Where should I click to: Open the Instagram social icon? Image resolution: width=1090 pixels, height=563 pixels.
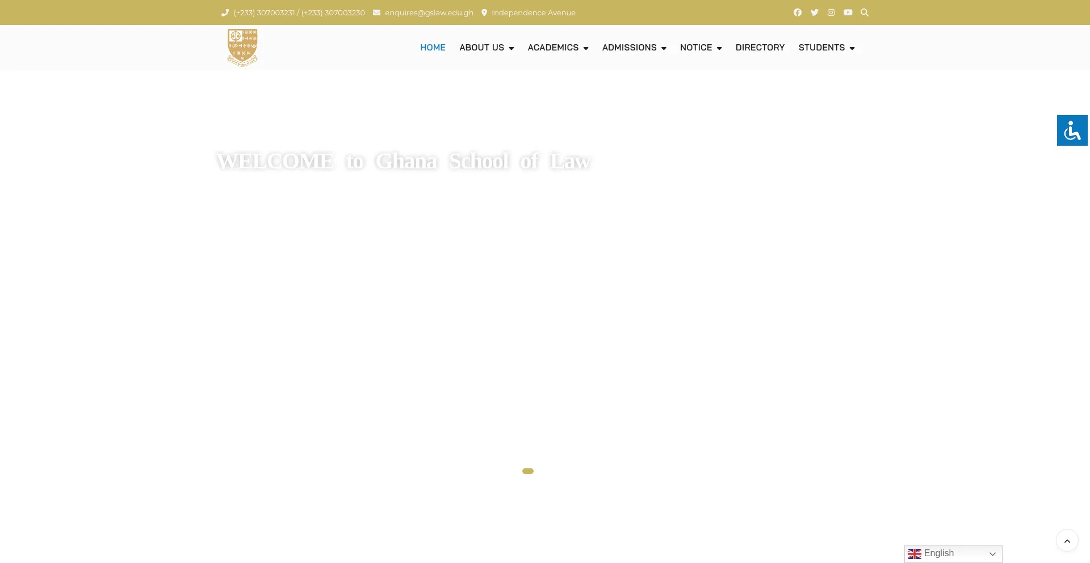831,12
